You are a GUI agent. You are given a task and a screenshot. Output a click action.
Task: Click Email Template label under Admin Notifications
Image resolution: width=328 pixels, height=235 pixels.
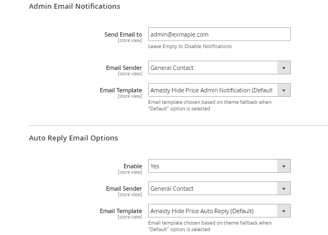121,90
